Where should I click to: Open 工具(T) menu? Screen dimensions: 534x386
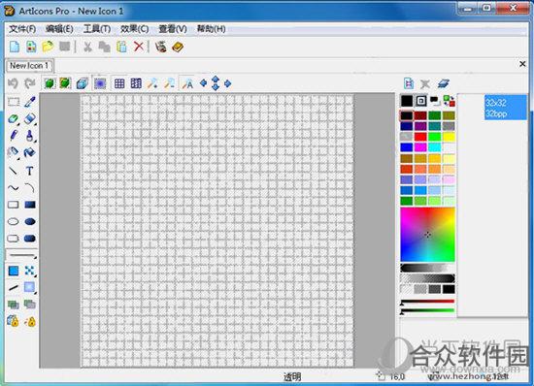click(97, 29)
